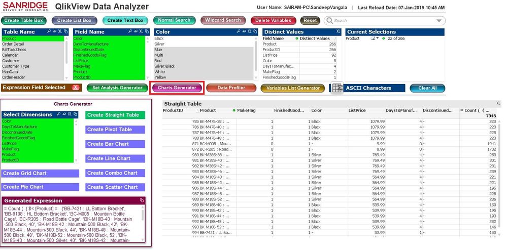Export Distinct Values table using XL icon
This screenshot has width=507, height=250.
coord(338,31)
